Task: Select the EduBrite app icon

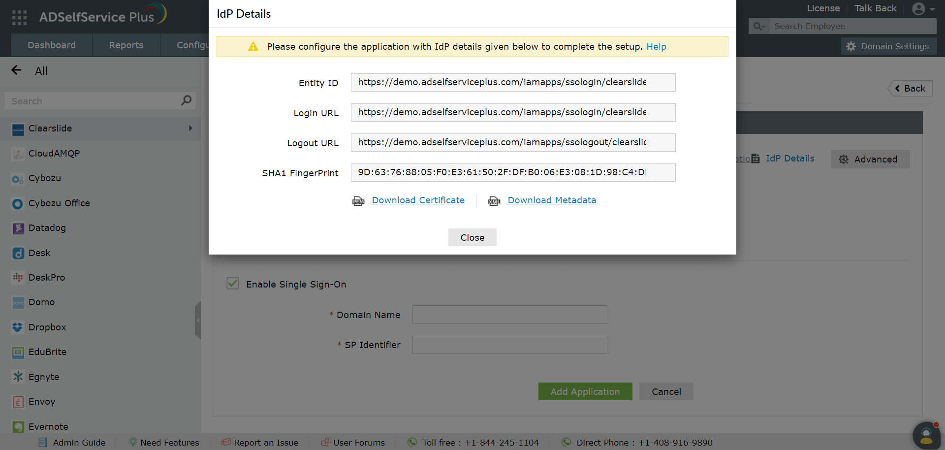Action: coord(18,352)
